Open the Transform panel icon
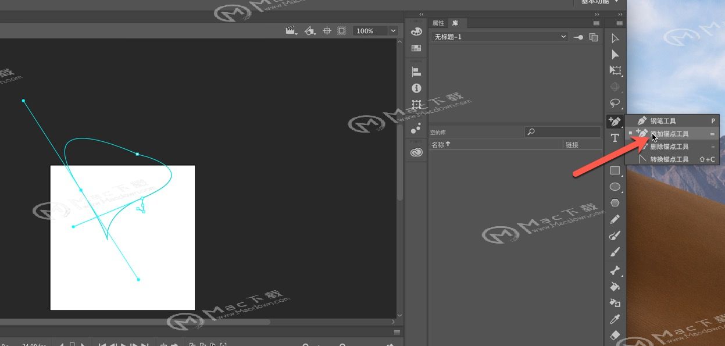 click(x=416, y=105)
